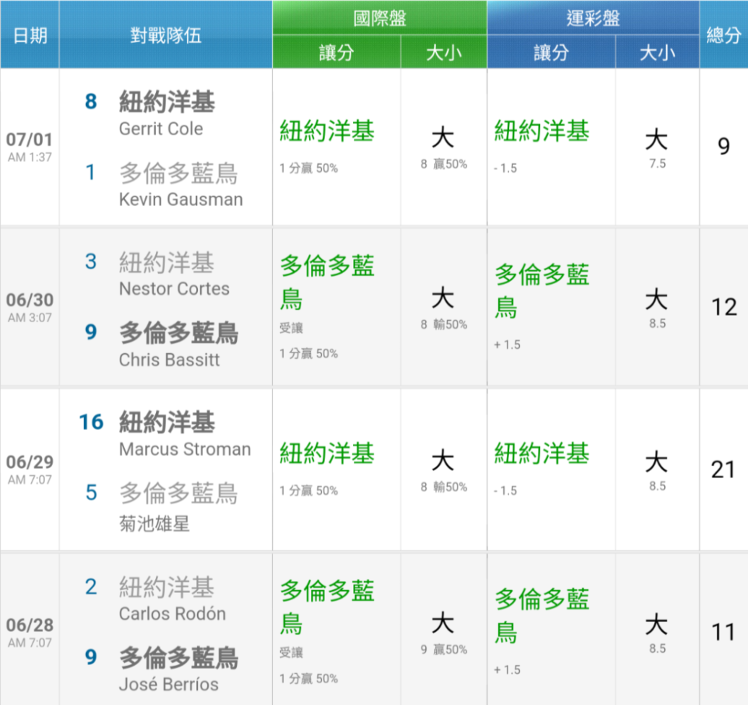Click the 日期 column header
Screen dimensions: 748x705
tap(30, 35)
